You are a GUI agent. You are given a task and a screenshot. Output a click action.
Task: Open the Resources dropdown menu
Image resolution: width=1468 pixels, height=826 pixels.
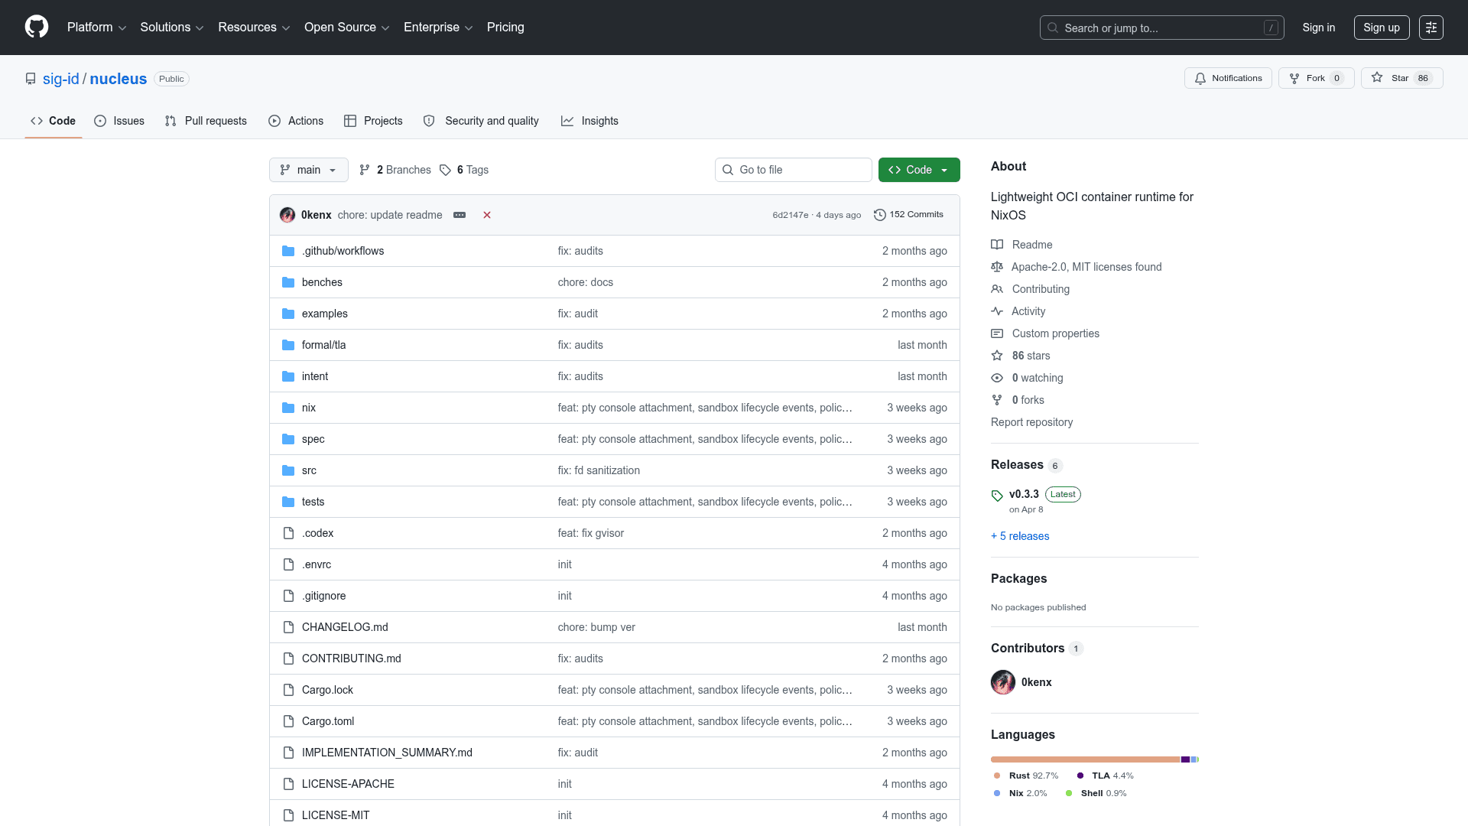(x=254, y=28)
